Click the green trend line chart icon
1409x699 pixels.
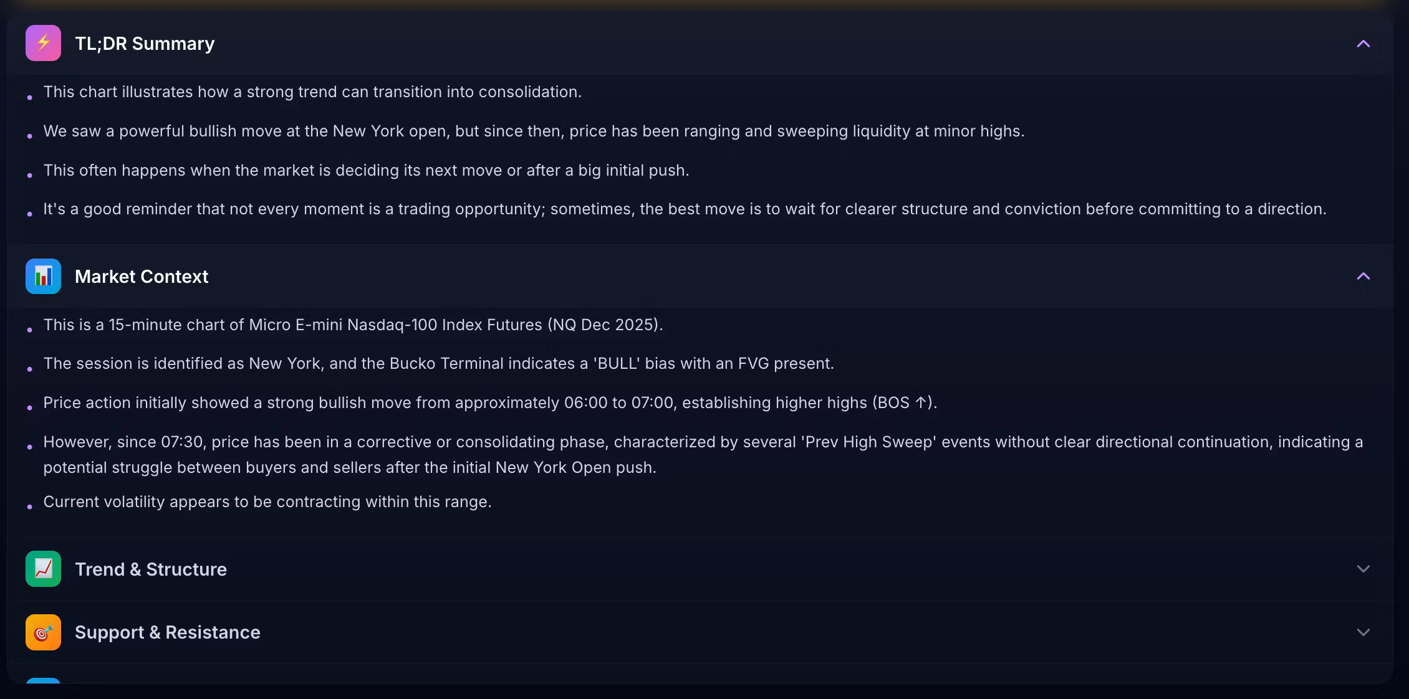point(43,569)
